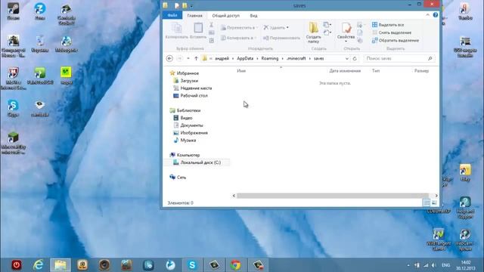Click the андрей breadcrumb in address bar

(222, 58)
